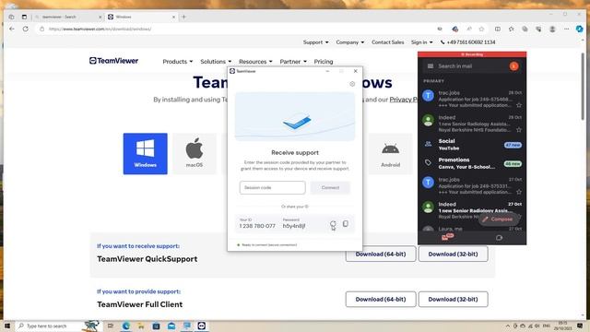Expand the Resources menu
Image resolution: width=590 pixels, height=332 pixels.
click(x=255, y=62)
